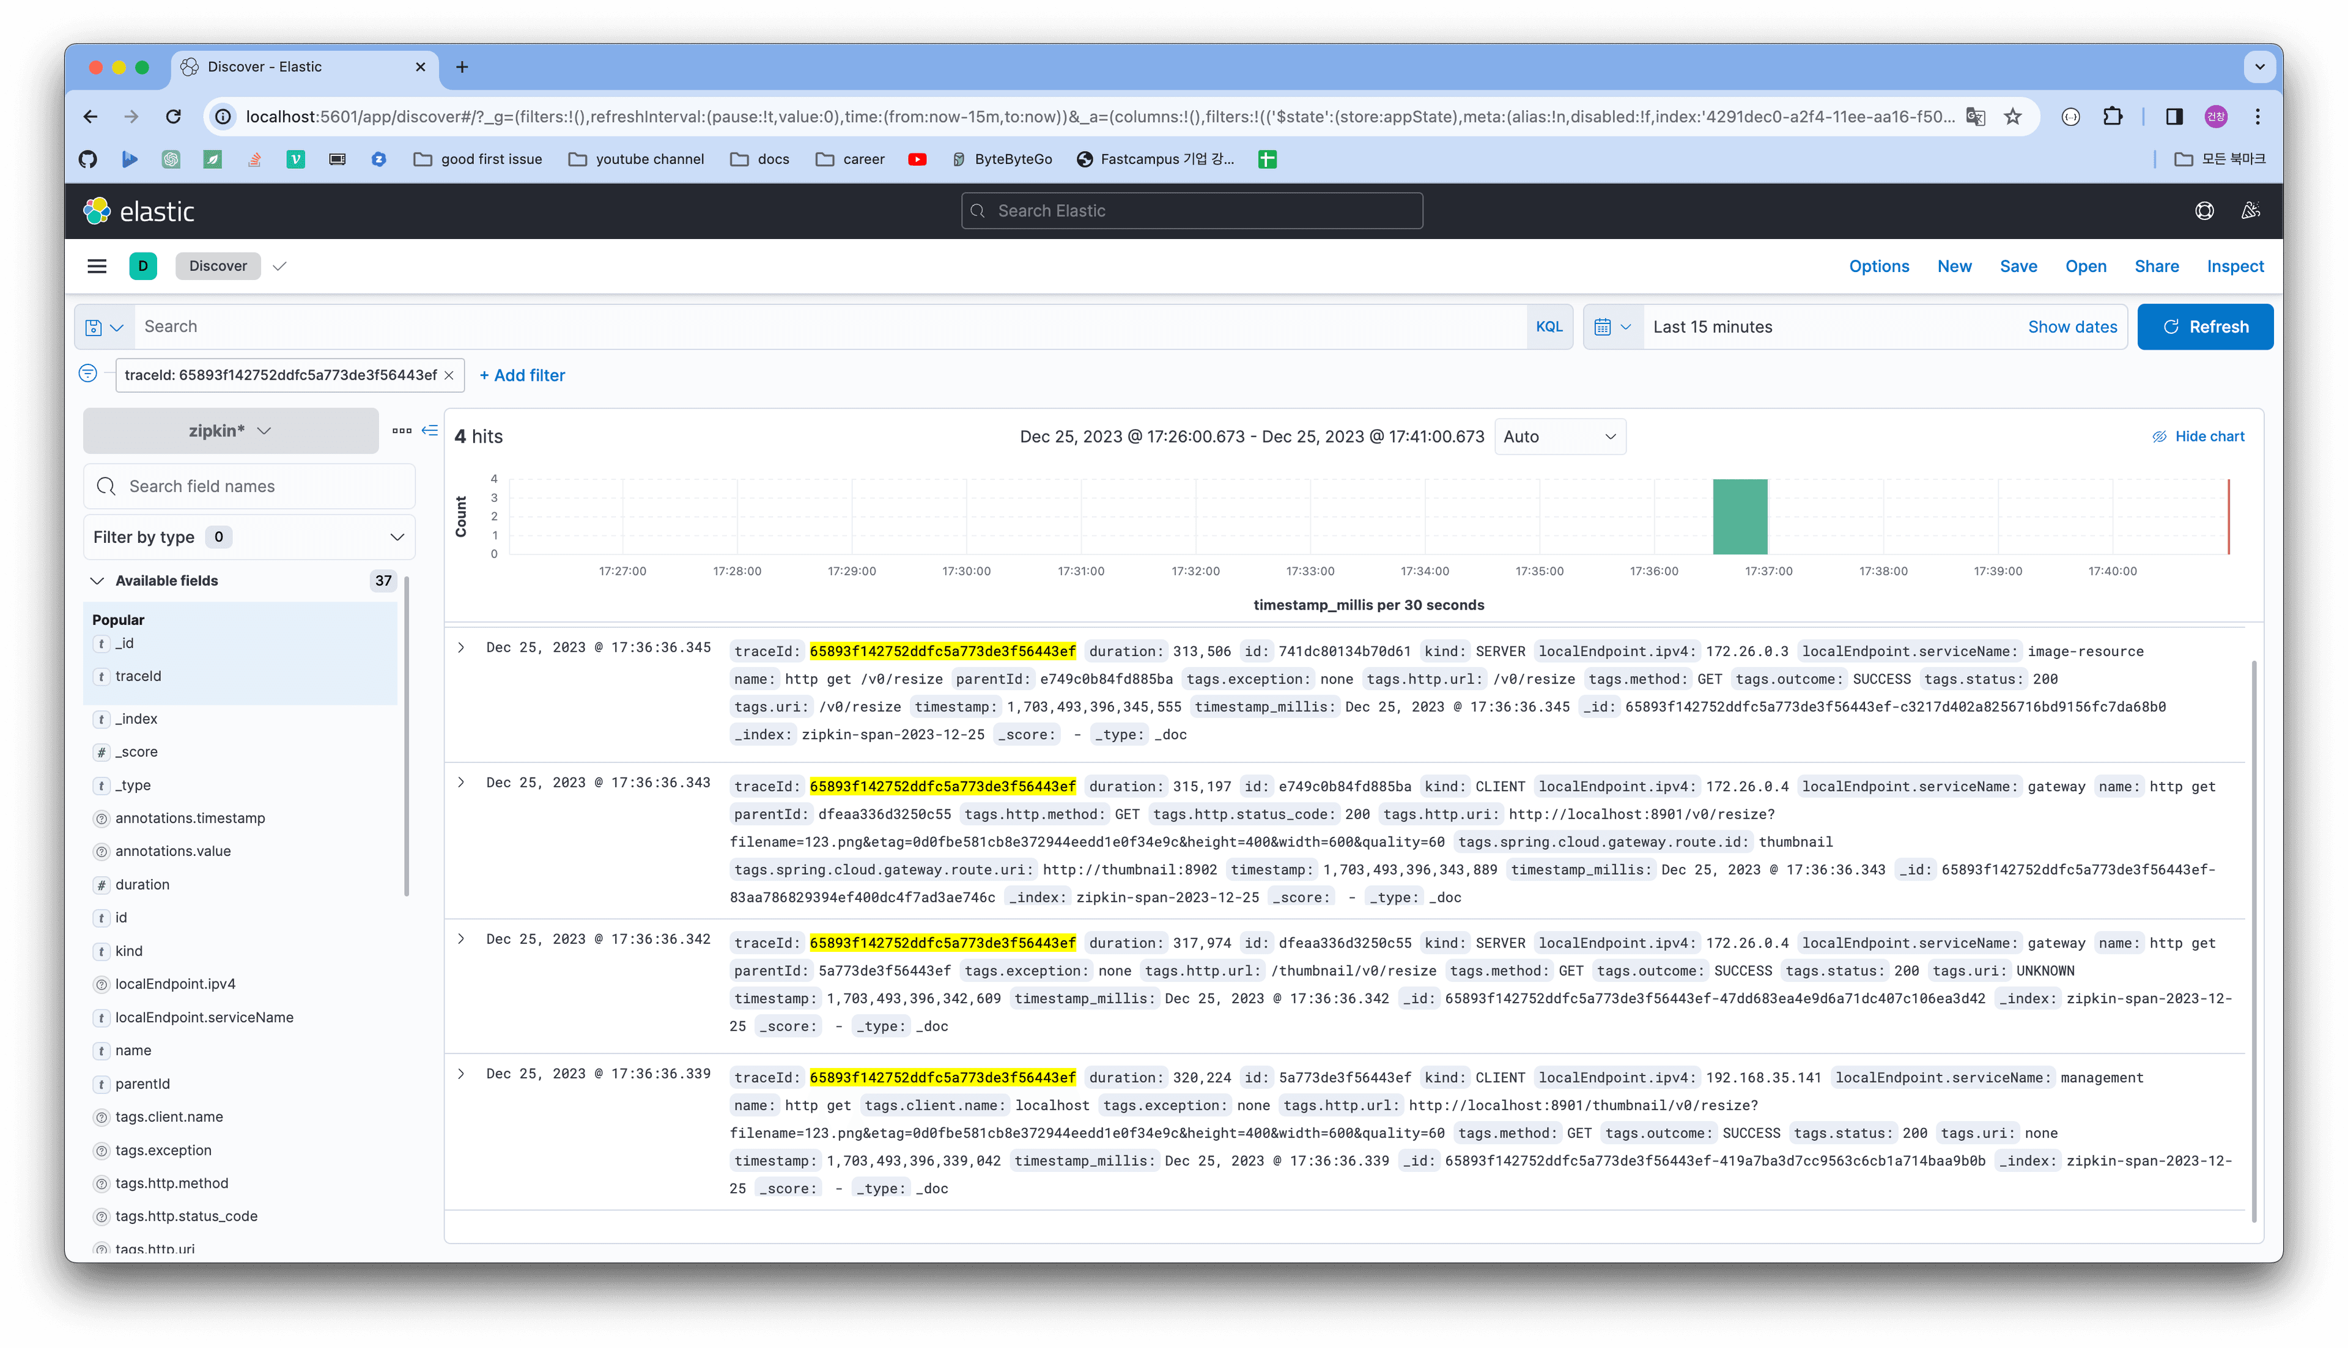Screen dimensions: 2348x1348
Task: Expand the 17:36:36.345 document row
Action: click(x=461, y=647)
